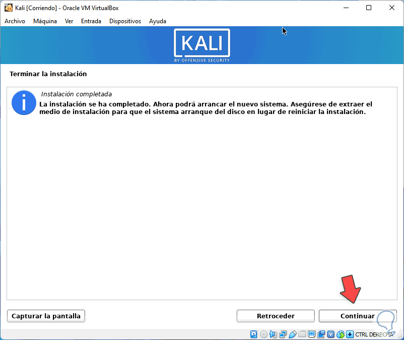Click the 'Instalación completada' heading
Screen dimensions: 404x340
(76, 94)
